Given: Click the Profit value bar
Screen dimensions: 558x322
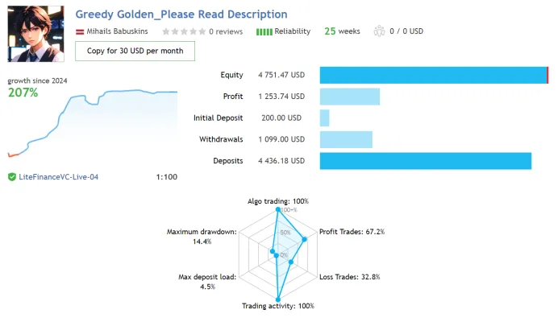Looking at the screenshot, I should click(350, 97).
